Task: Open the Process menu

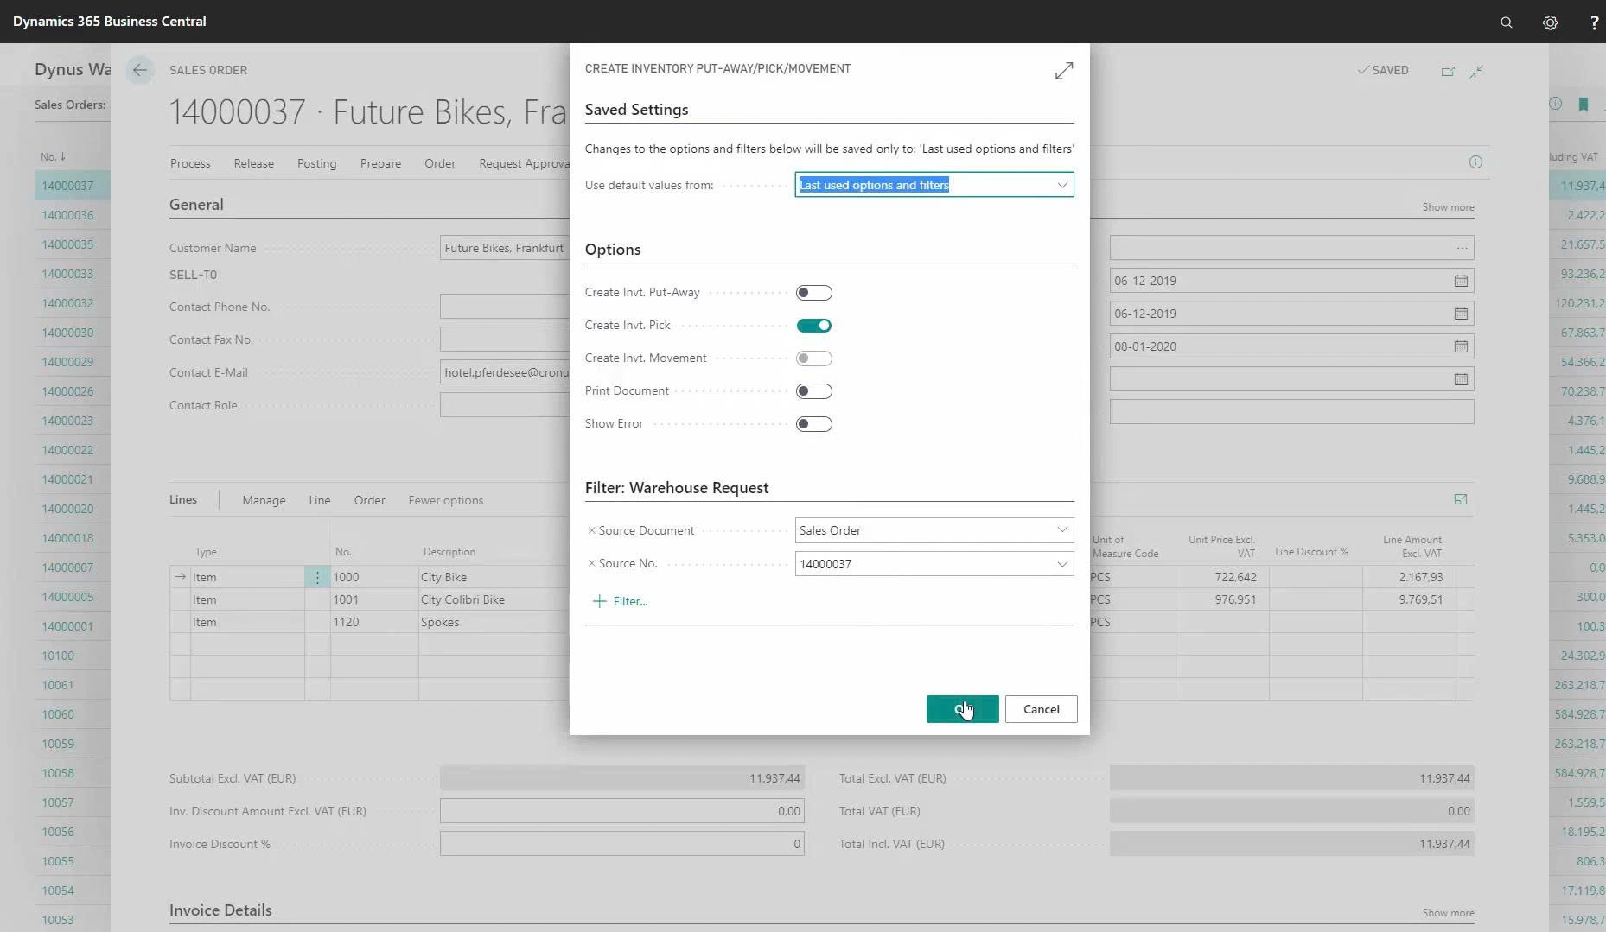Action: (190, 163)
